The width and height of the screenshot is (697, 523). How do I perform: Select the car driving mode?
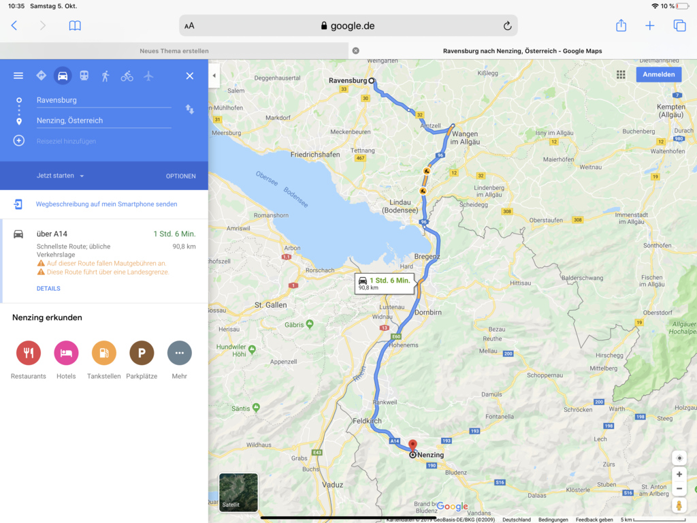63,76
